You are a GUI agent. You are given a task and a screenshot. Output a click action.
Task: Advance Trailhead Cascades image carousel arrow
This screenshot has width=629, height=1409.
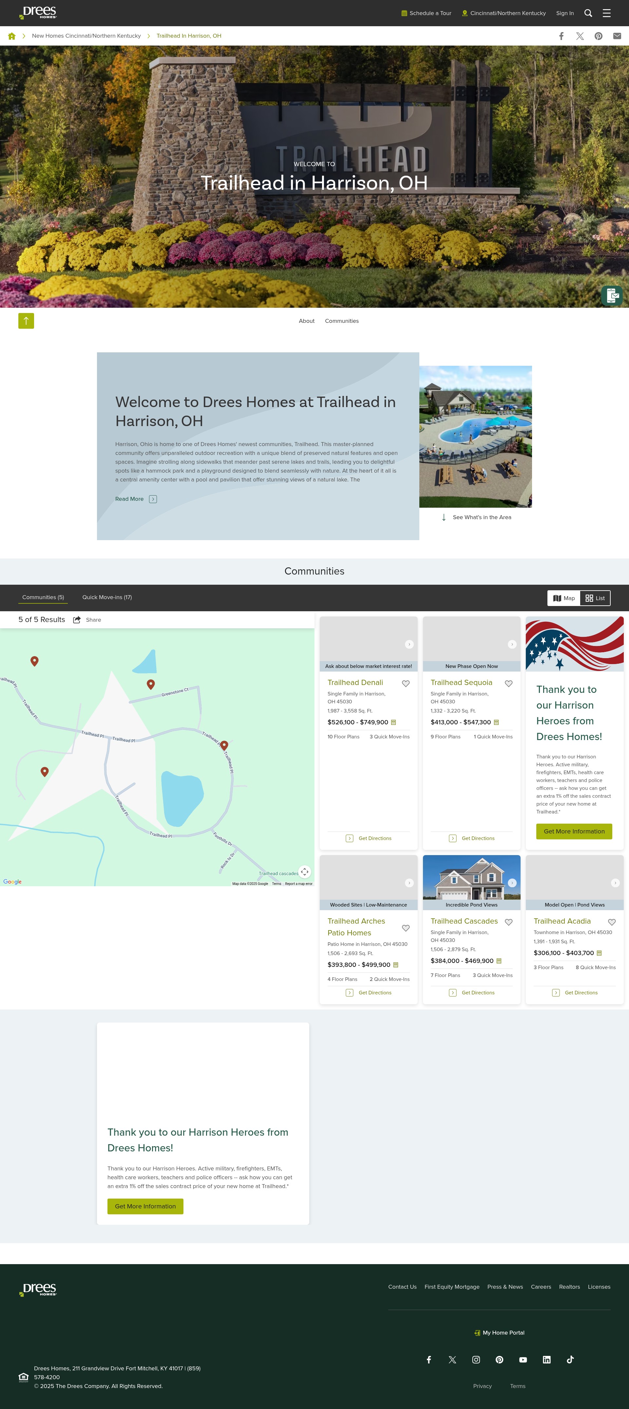point(512,883)
